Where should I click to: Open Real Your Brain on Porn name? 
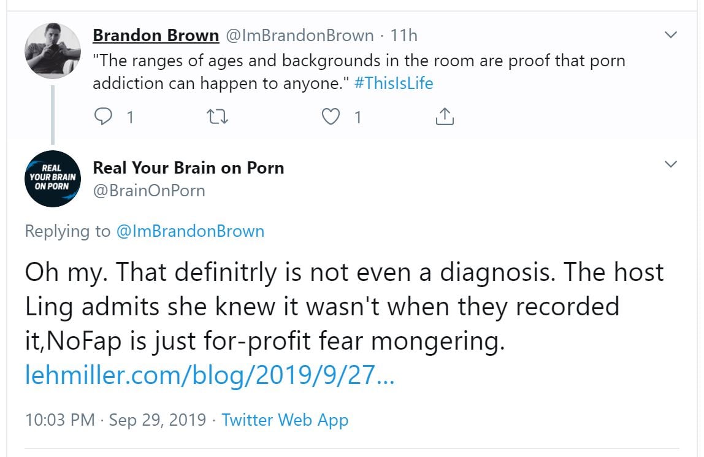[188, 167]
